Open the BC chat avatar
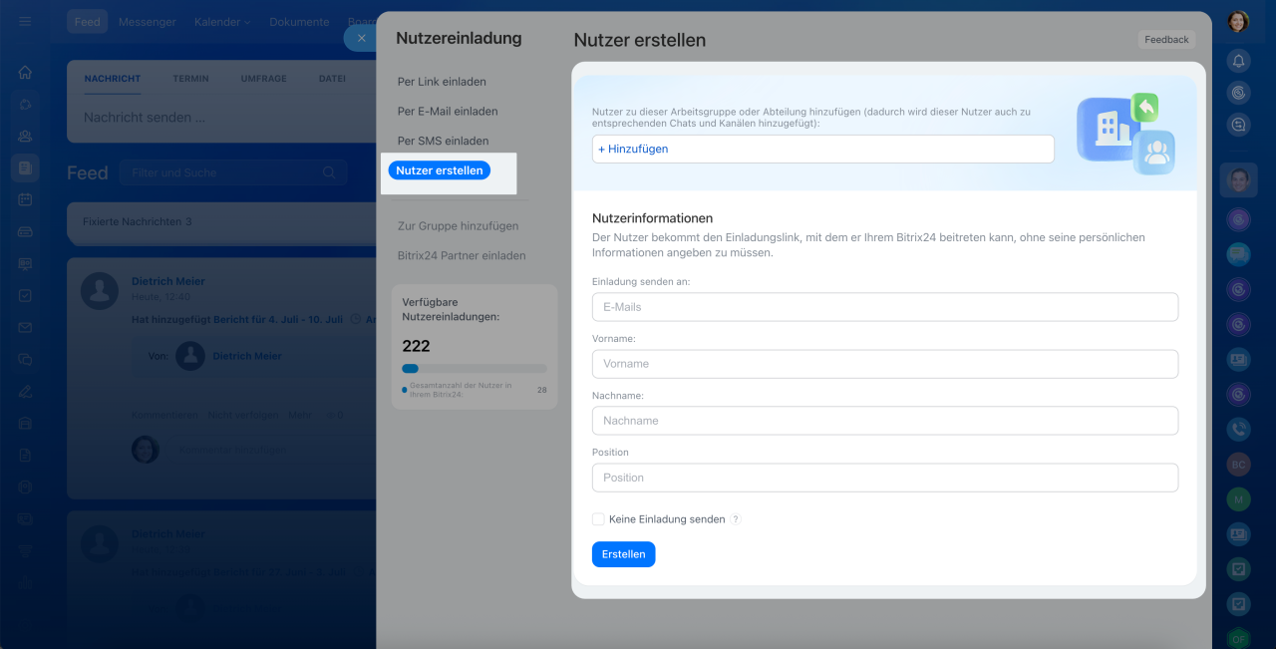 [1239, 465]
